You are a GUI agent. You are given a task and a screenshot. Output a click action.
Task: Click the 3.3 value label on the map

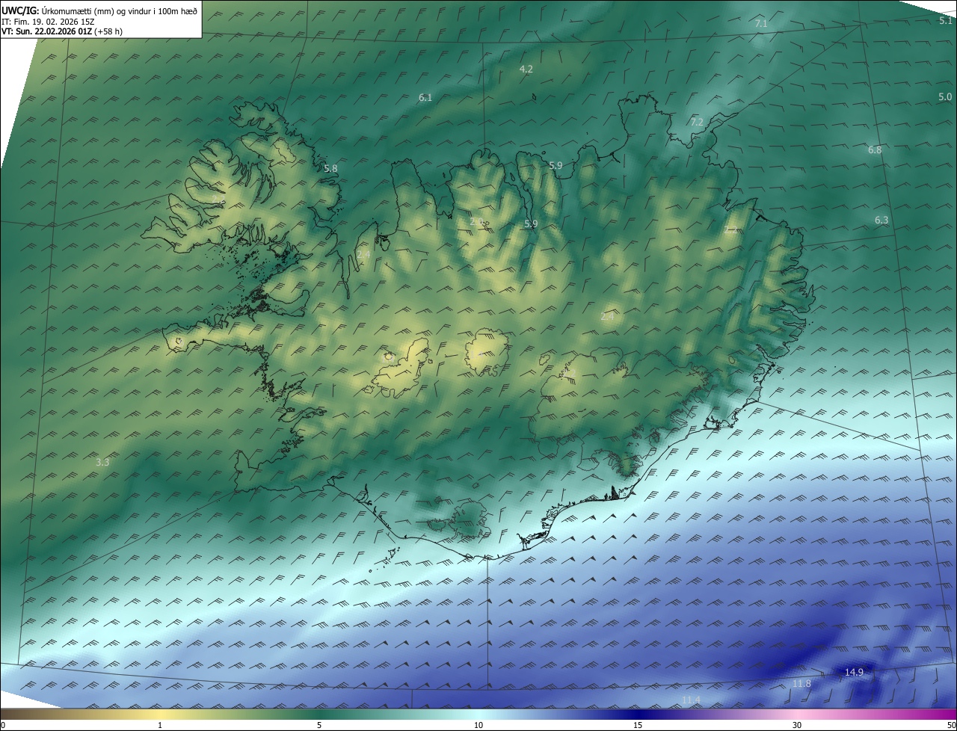click(102, 462)
